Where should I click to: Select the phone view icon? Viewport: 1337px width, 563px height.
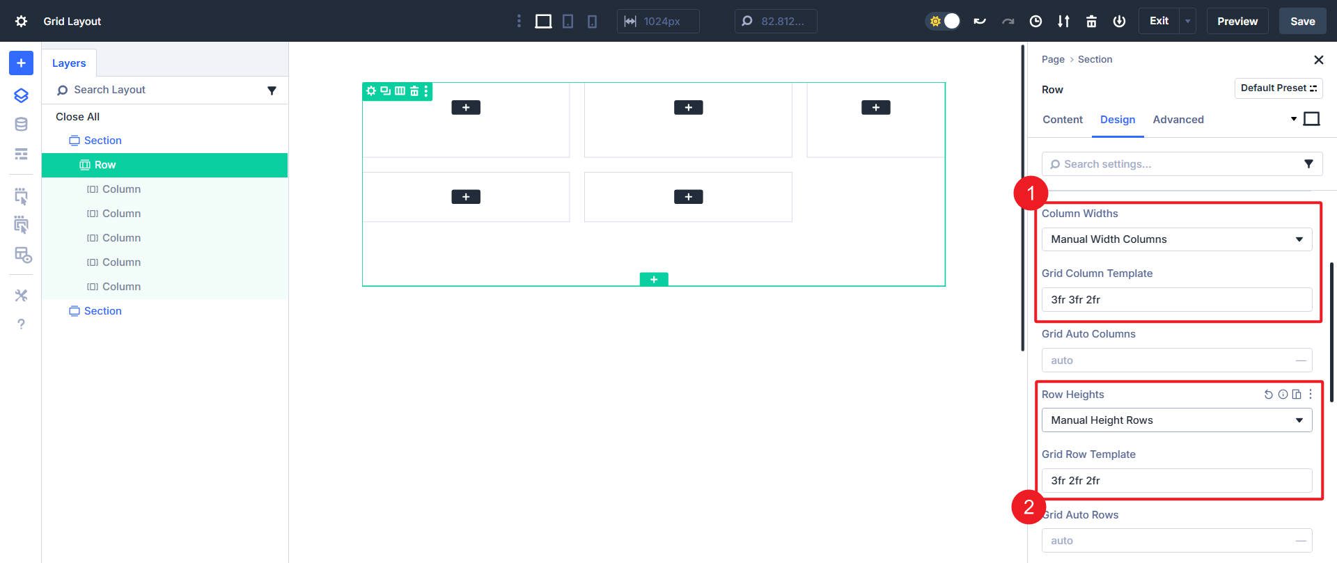coord(592,21)
